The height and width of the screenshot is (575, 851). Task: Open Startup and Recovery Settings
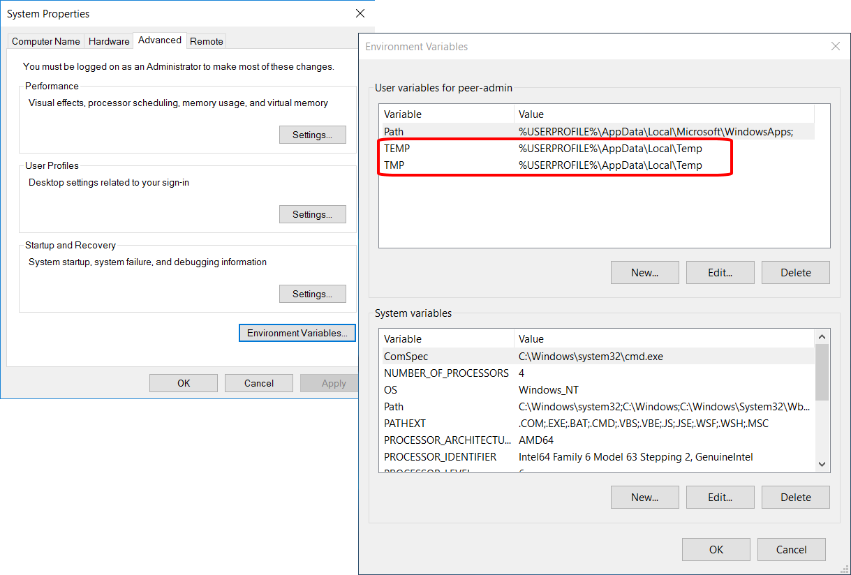[x=312, y=294]
